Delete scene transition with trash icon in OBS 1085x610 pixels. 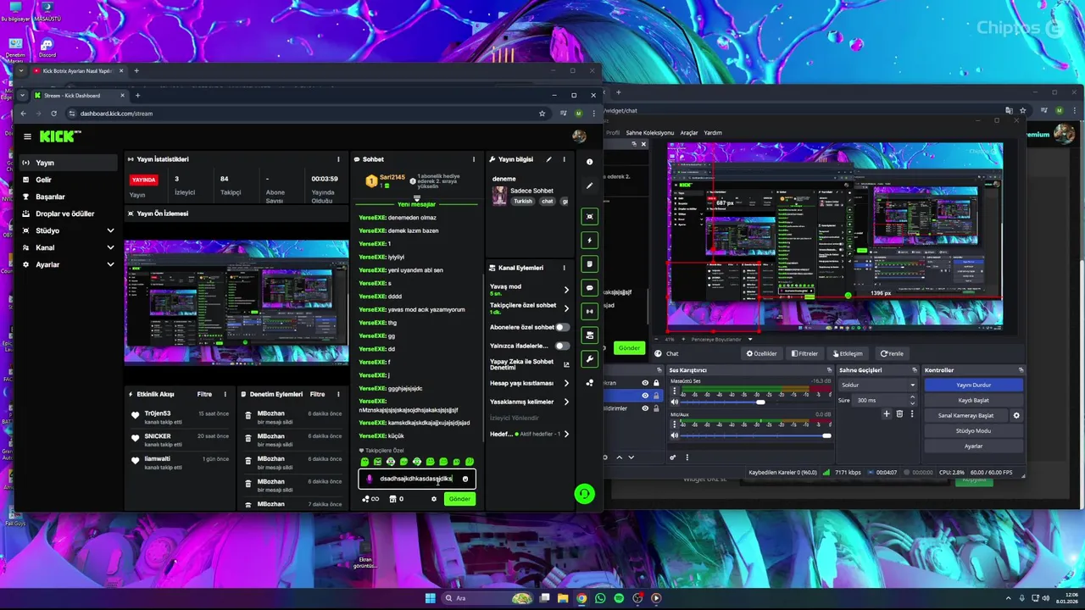click(899, 414)
